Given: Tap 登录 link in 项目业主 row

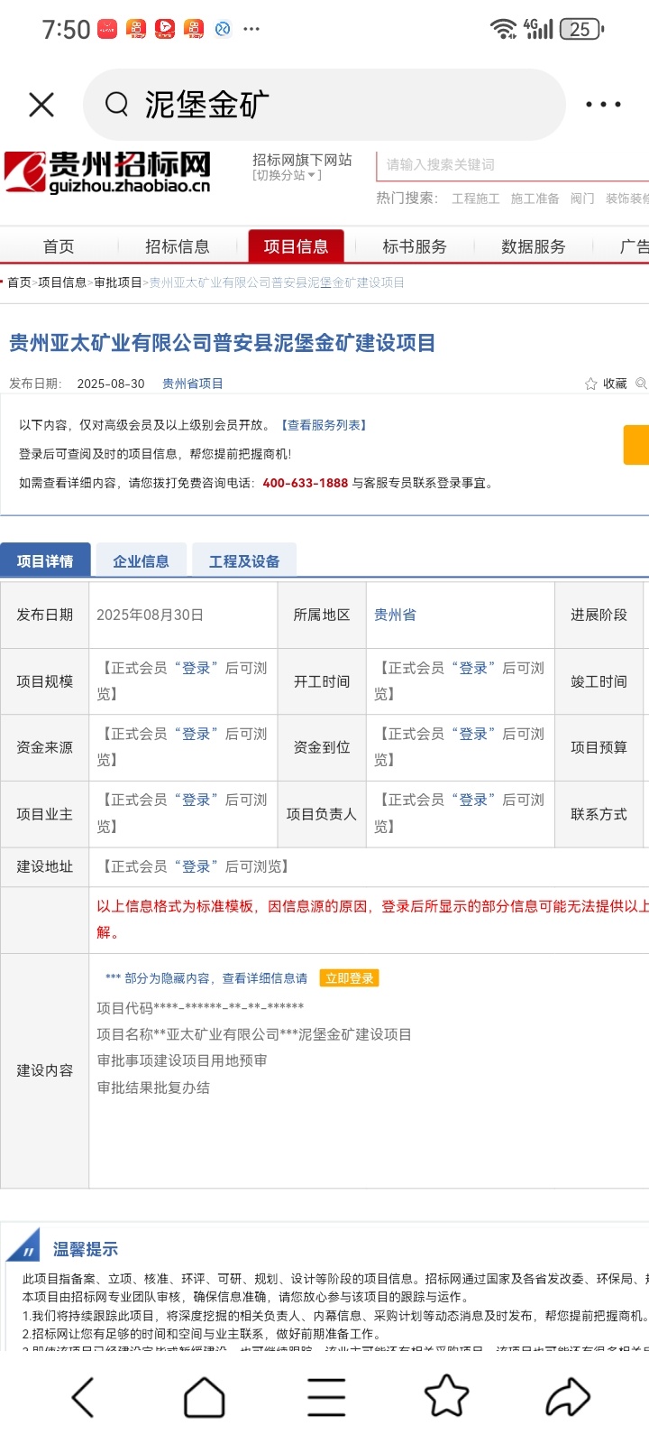Looking at the screenshot, I should pos(196,800).
